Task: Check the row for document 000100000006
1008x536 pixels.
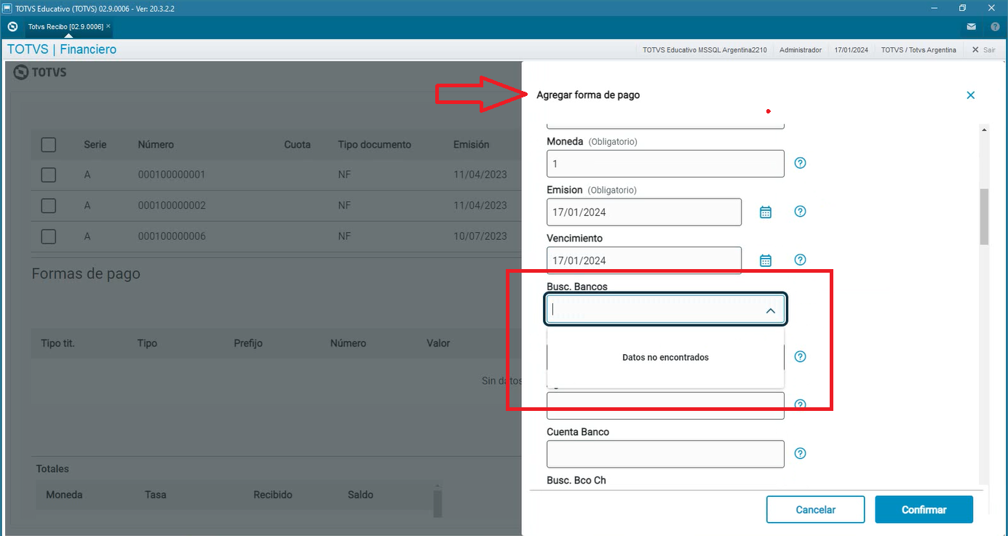Action: pyautogui.click(x=48, y=236)
